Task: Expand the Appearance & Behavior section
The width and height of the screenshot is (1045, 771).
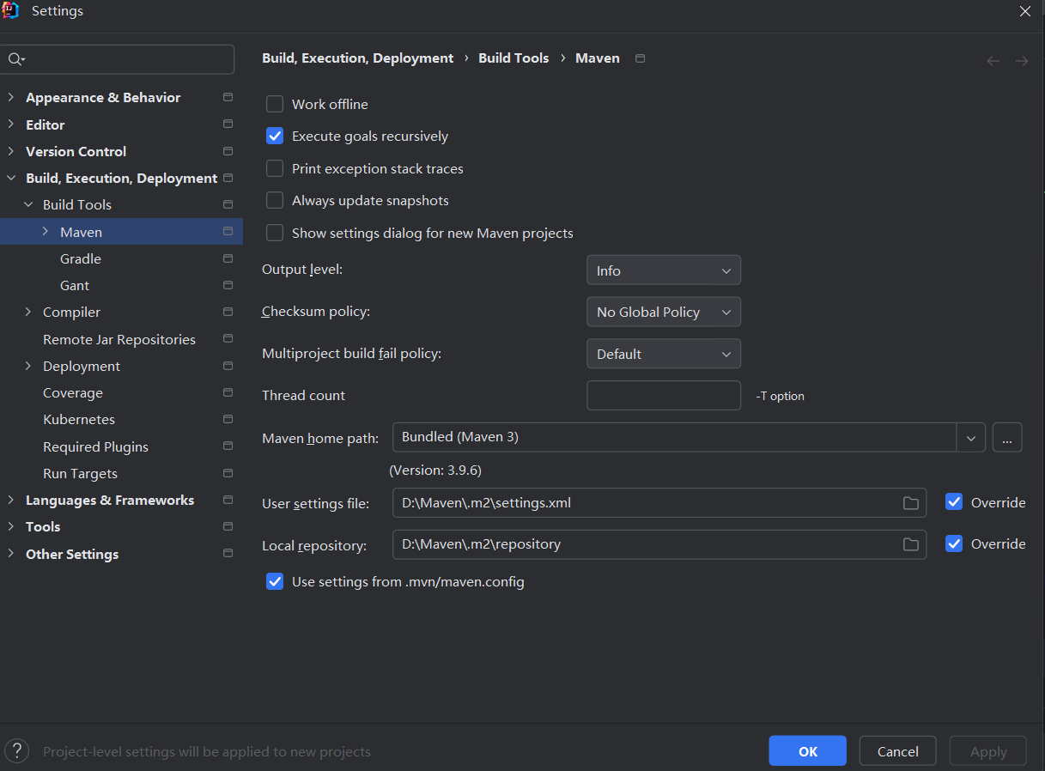Action: pos(11,97)
